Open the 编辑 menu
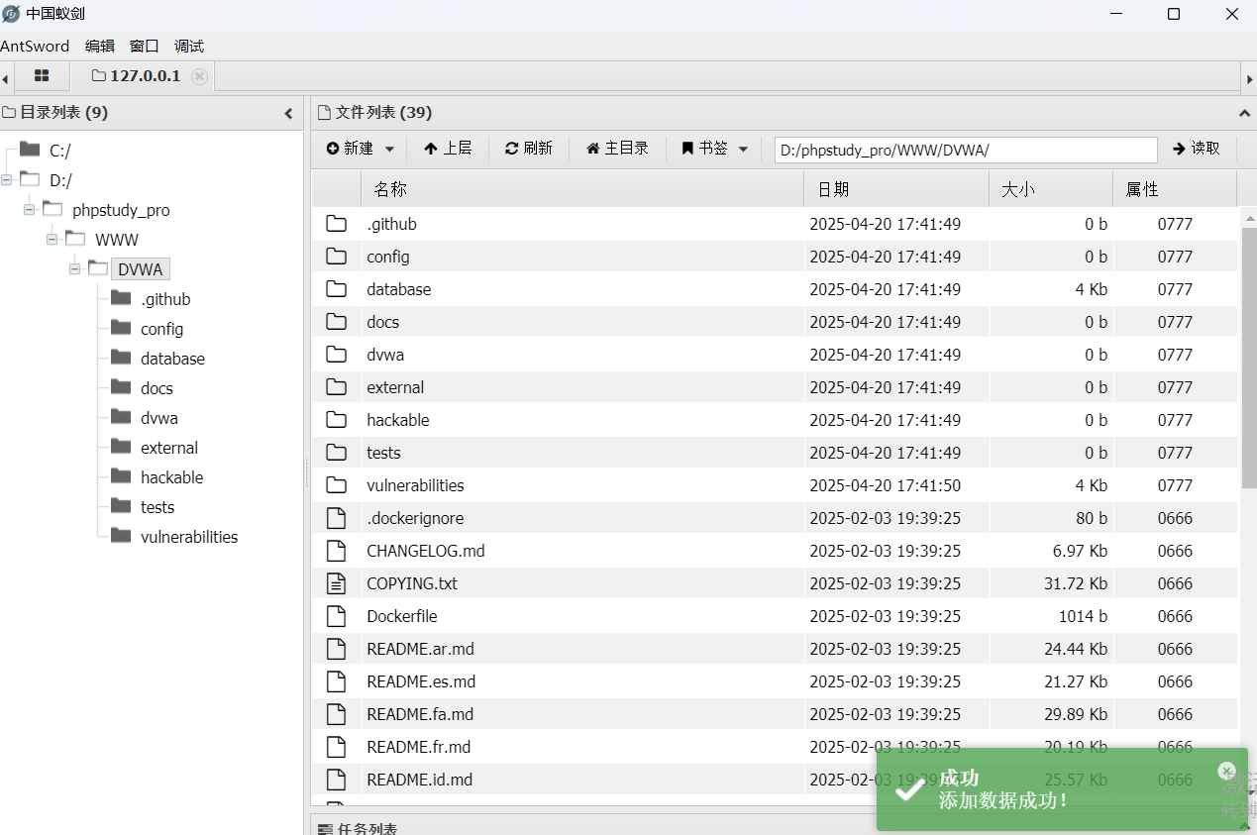Viewport: 1257px width, 835px height. coord(100,47)
